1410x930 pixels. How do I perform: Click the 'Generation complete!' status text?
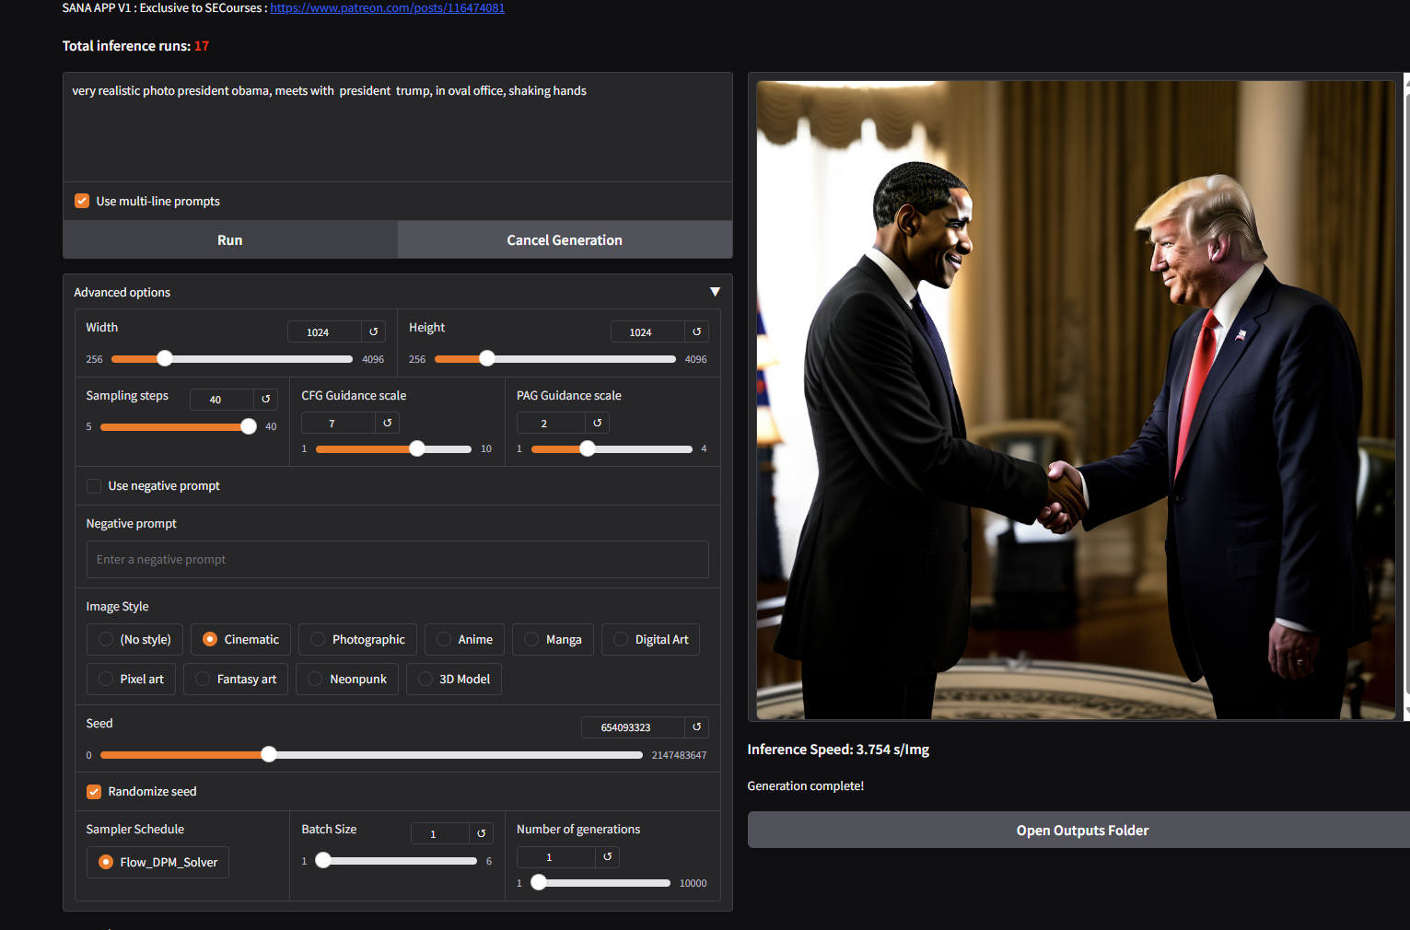click(806, 785)
